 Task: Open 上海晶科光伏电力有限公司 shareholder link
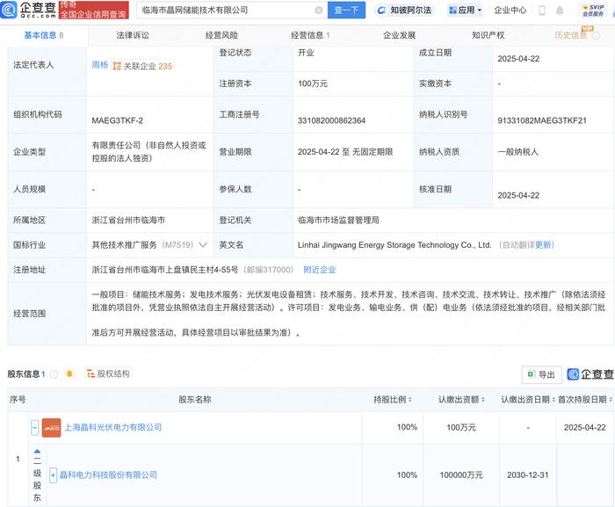coord(113,427)
